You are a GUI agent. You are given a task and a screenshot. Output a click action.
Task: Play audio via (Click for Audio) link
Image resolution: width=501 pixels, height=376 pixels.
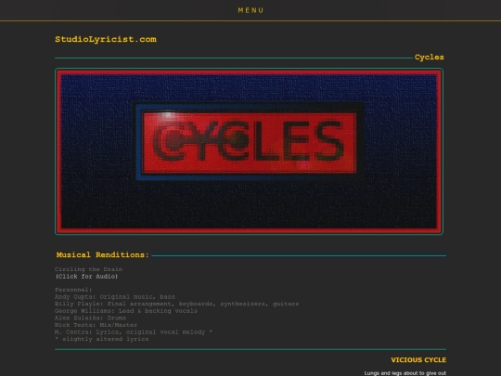coord(86,277)
